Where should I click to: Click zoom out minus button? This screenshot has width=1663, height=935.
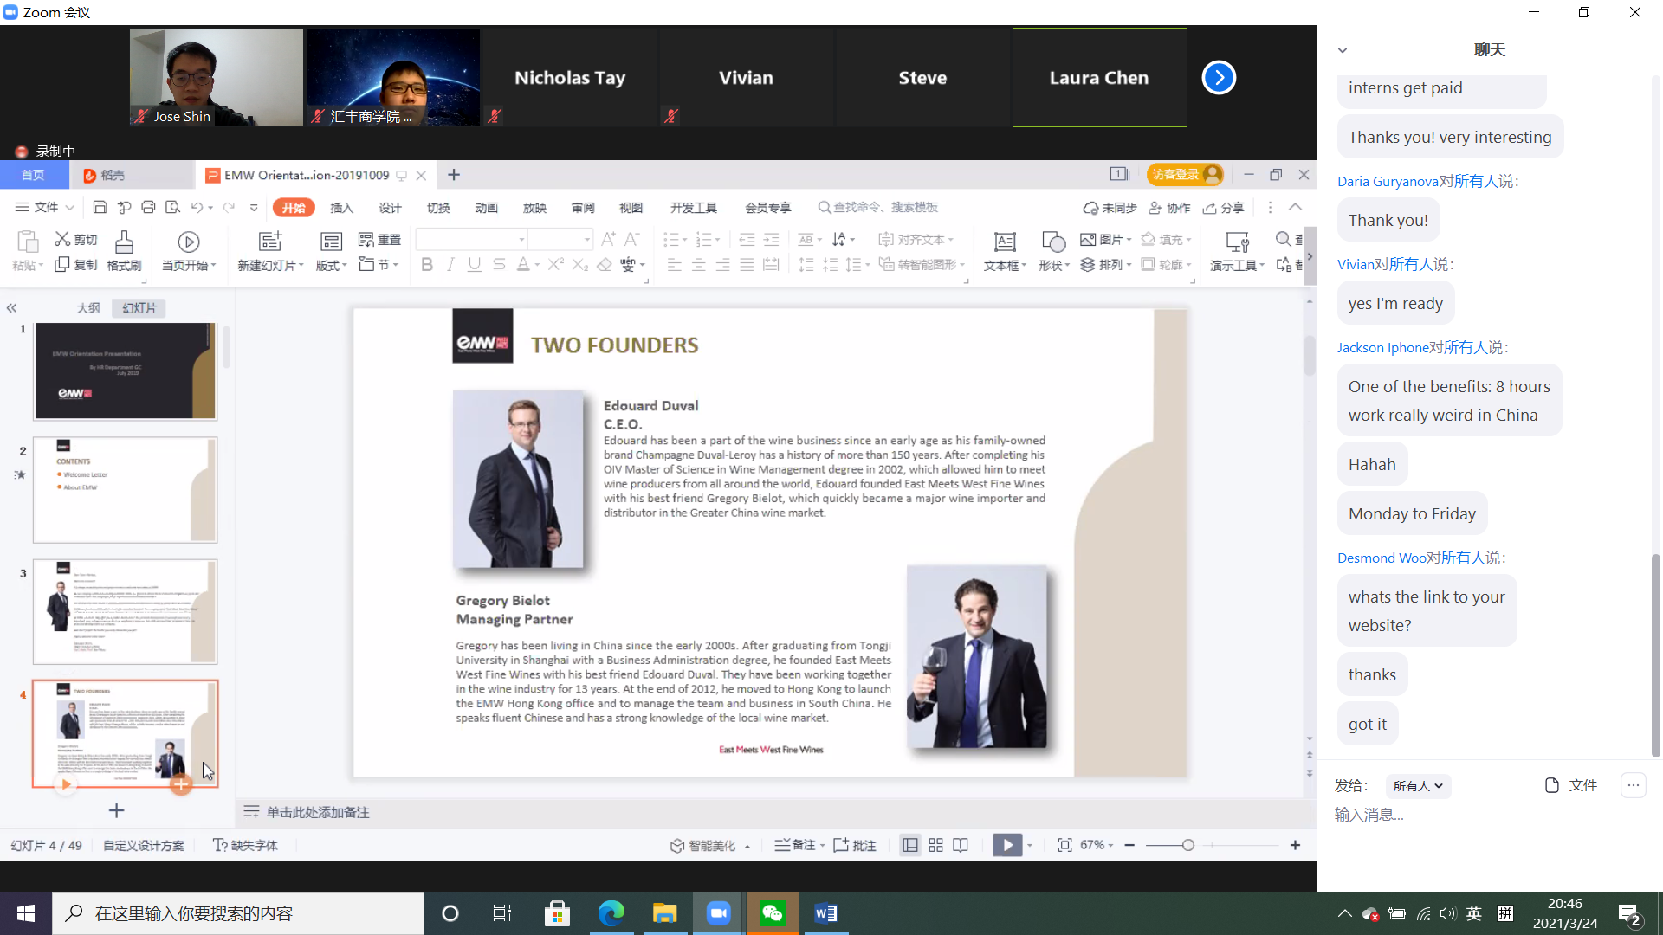1129,845
